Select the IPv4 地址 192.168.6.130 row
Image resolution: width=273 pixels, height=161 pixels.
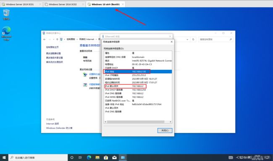(x=138, y=71)
